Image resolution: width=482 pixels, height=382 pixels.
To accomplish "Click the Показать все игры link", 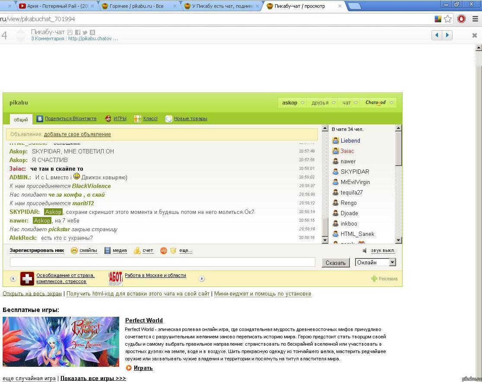I will pos(93,378).
